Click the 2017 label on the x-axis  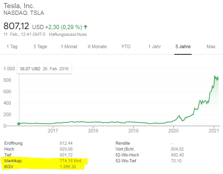[x=53, y=131]
